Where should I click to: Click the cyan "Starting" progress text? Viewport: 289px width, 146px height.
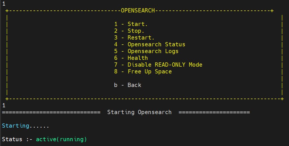pyautogui.click(x=16, y=126)
